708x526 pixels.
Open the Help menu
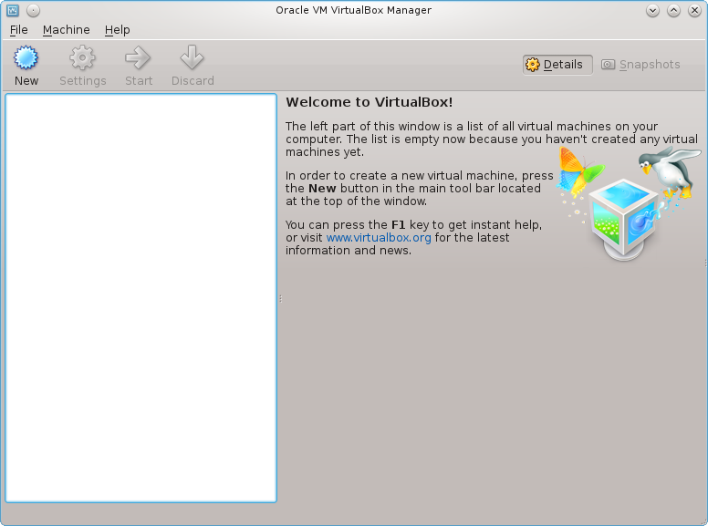point(117,30)
